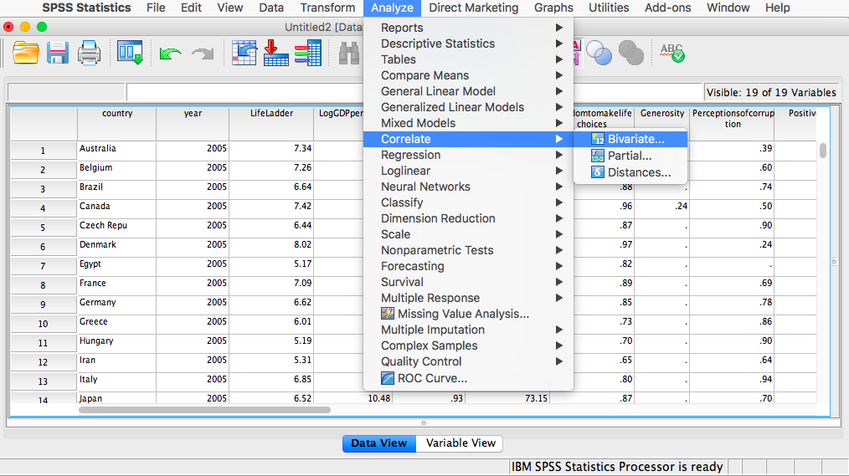The image size is (849, 476).
Task: Open Direct Marketing menu
Action: pyautogui.click(x=474, y=8)
